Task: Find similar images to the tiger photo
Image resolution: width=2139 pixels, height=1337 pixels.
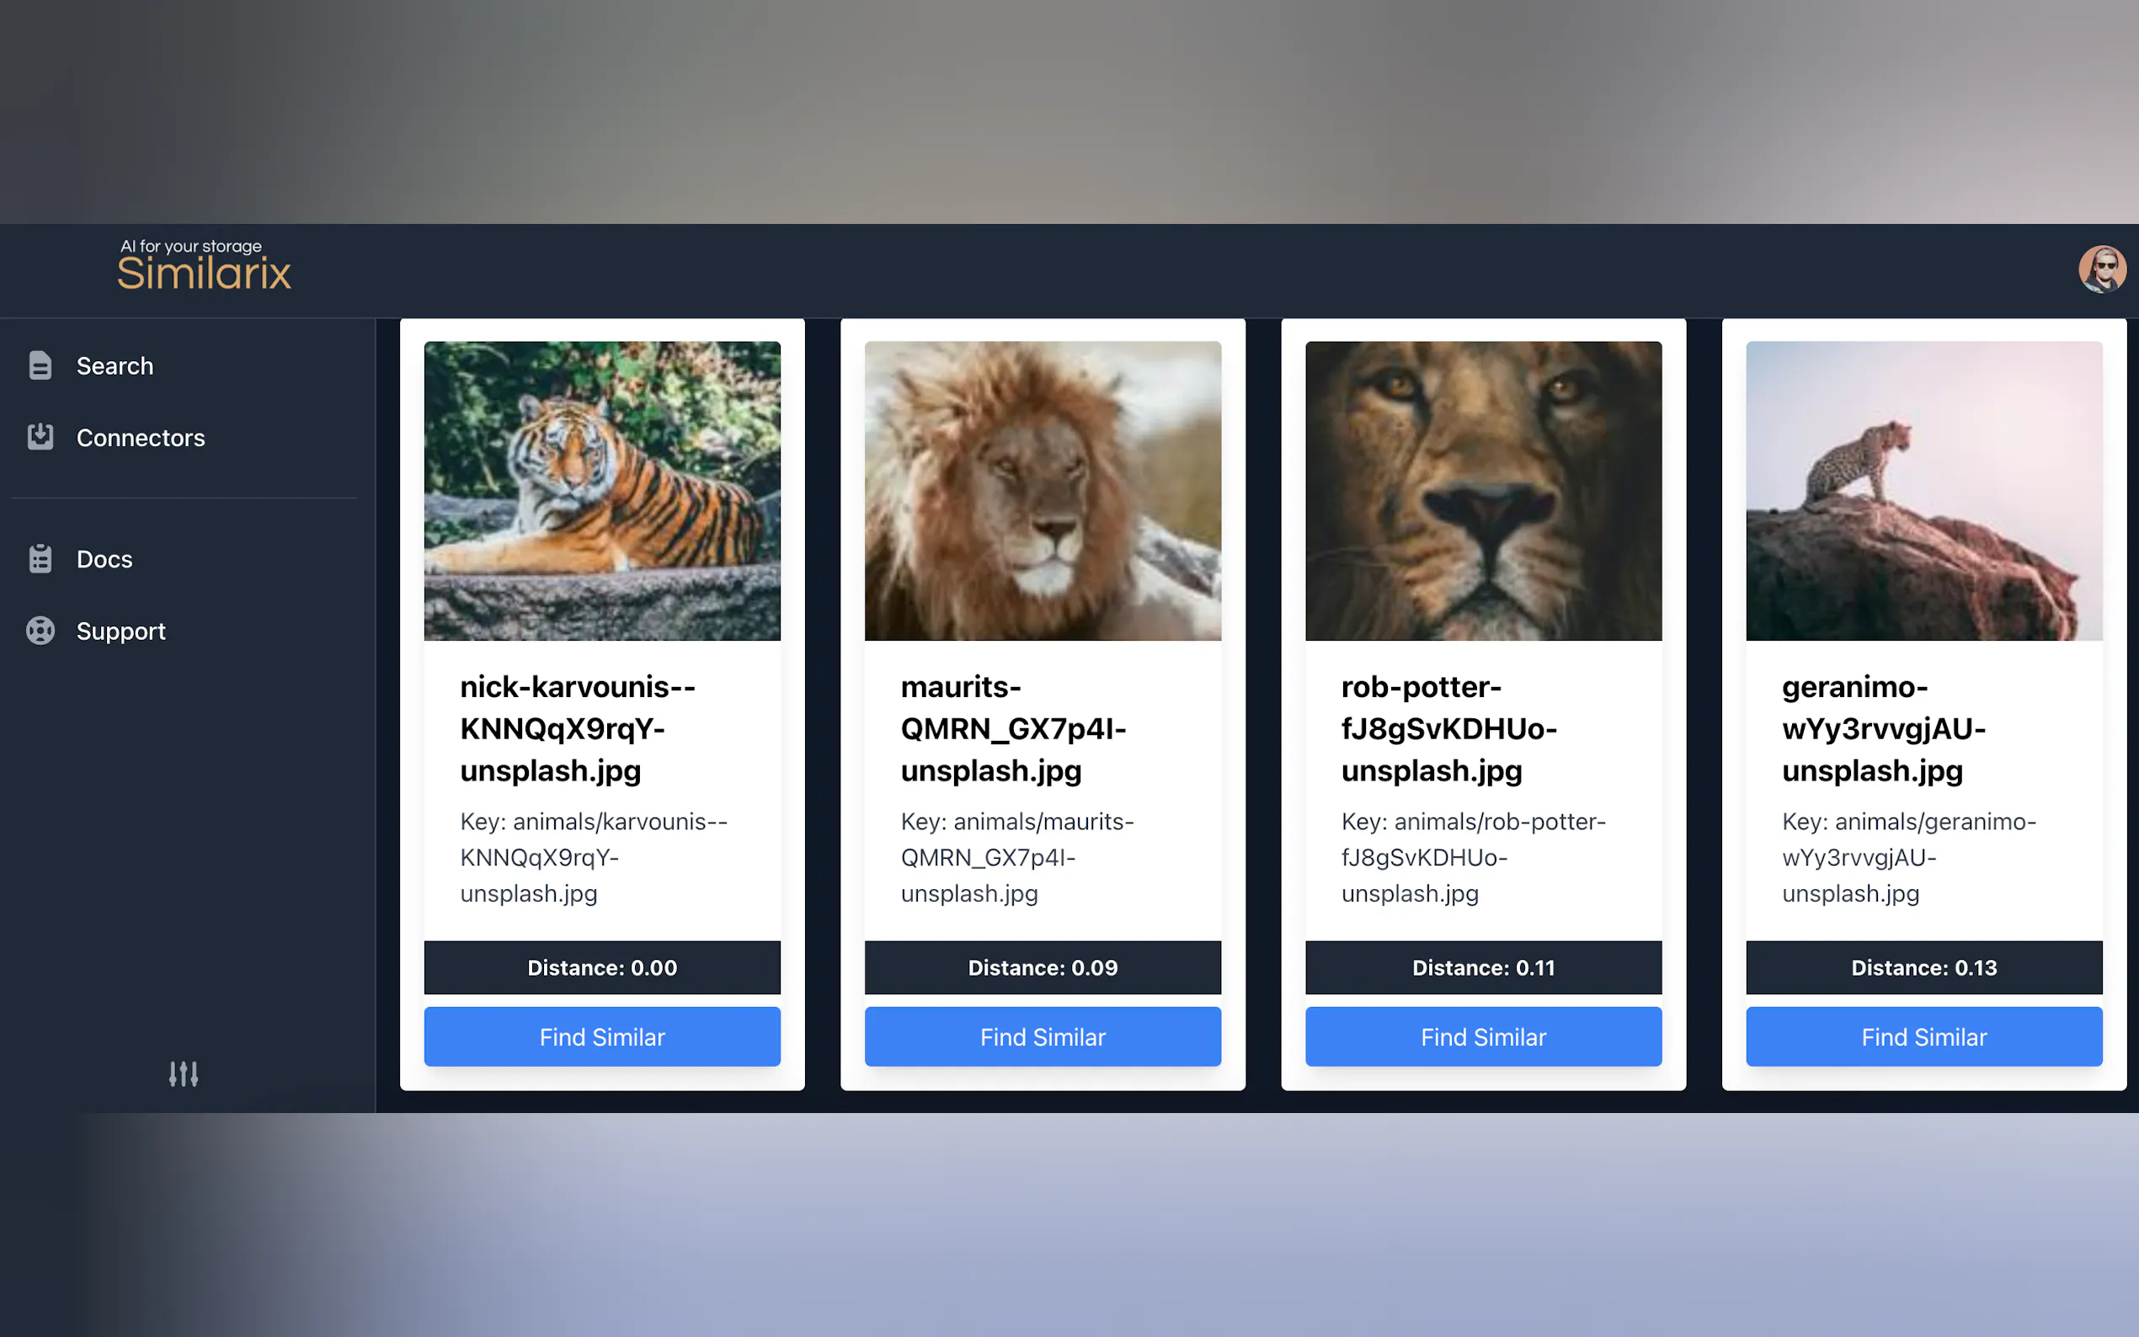Action: coord(602,1036)
